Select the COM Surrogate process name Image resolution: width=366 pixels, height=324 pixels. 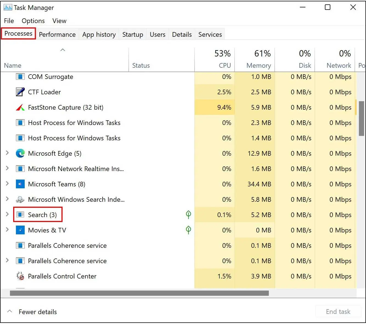[x=50, y=77]
